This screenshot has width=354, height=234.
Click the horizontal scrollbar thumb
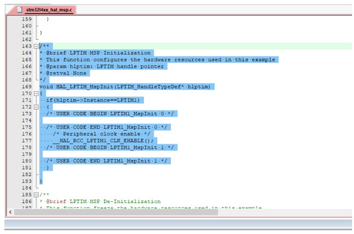[116, 212]
